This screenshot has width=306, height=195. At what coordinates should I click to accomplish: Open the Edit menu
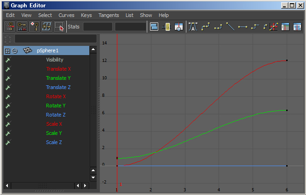pos(10,15)
